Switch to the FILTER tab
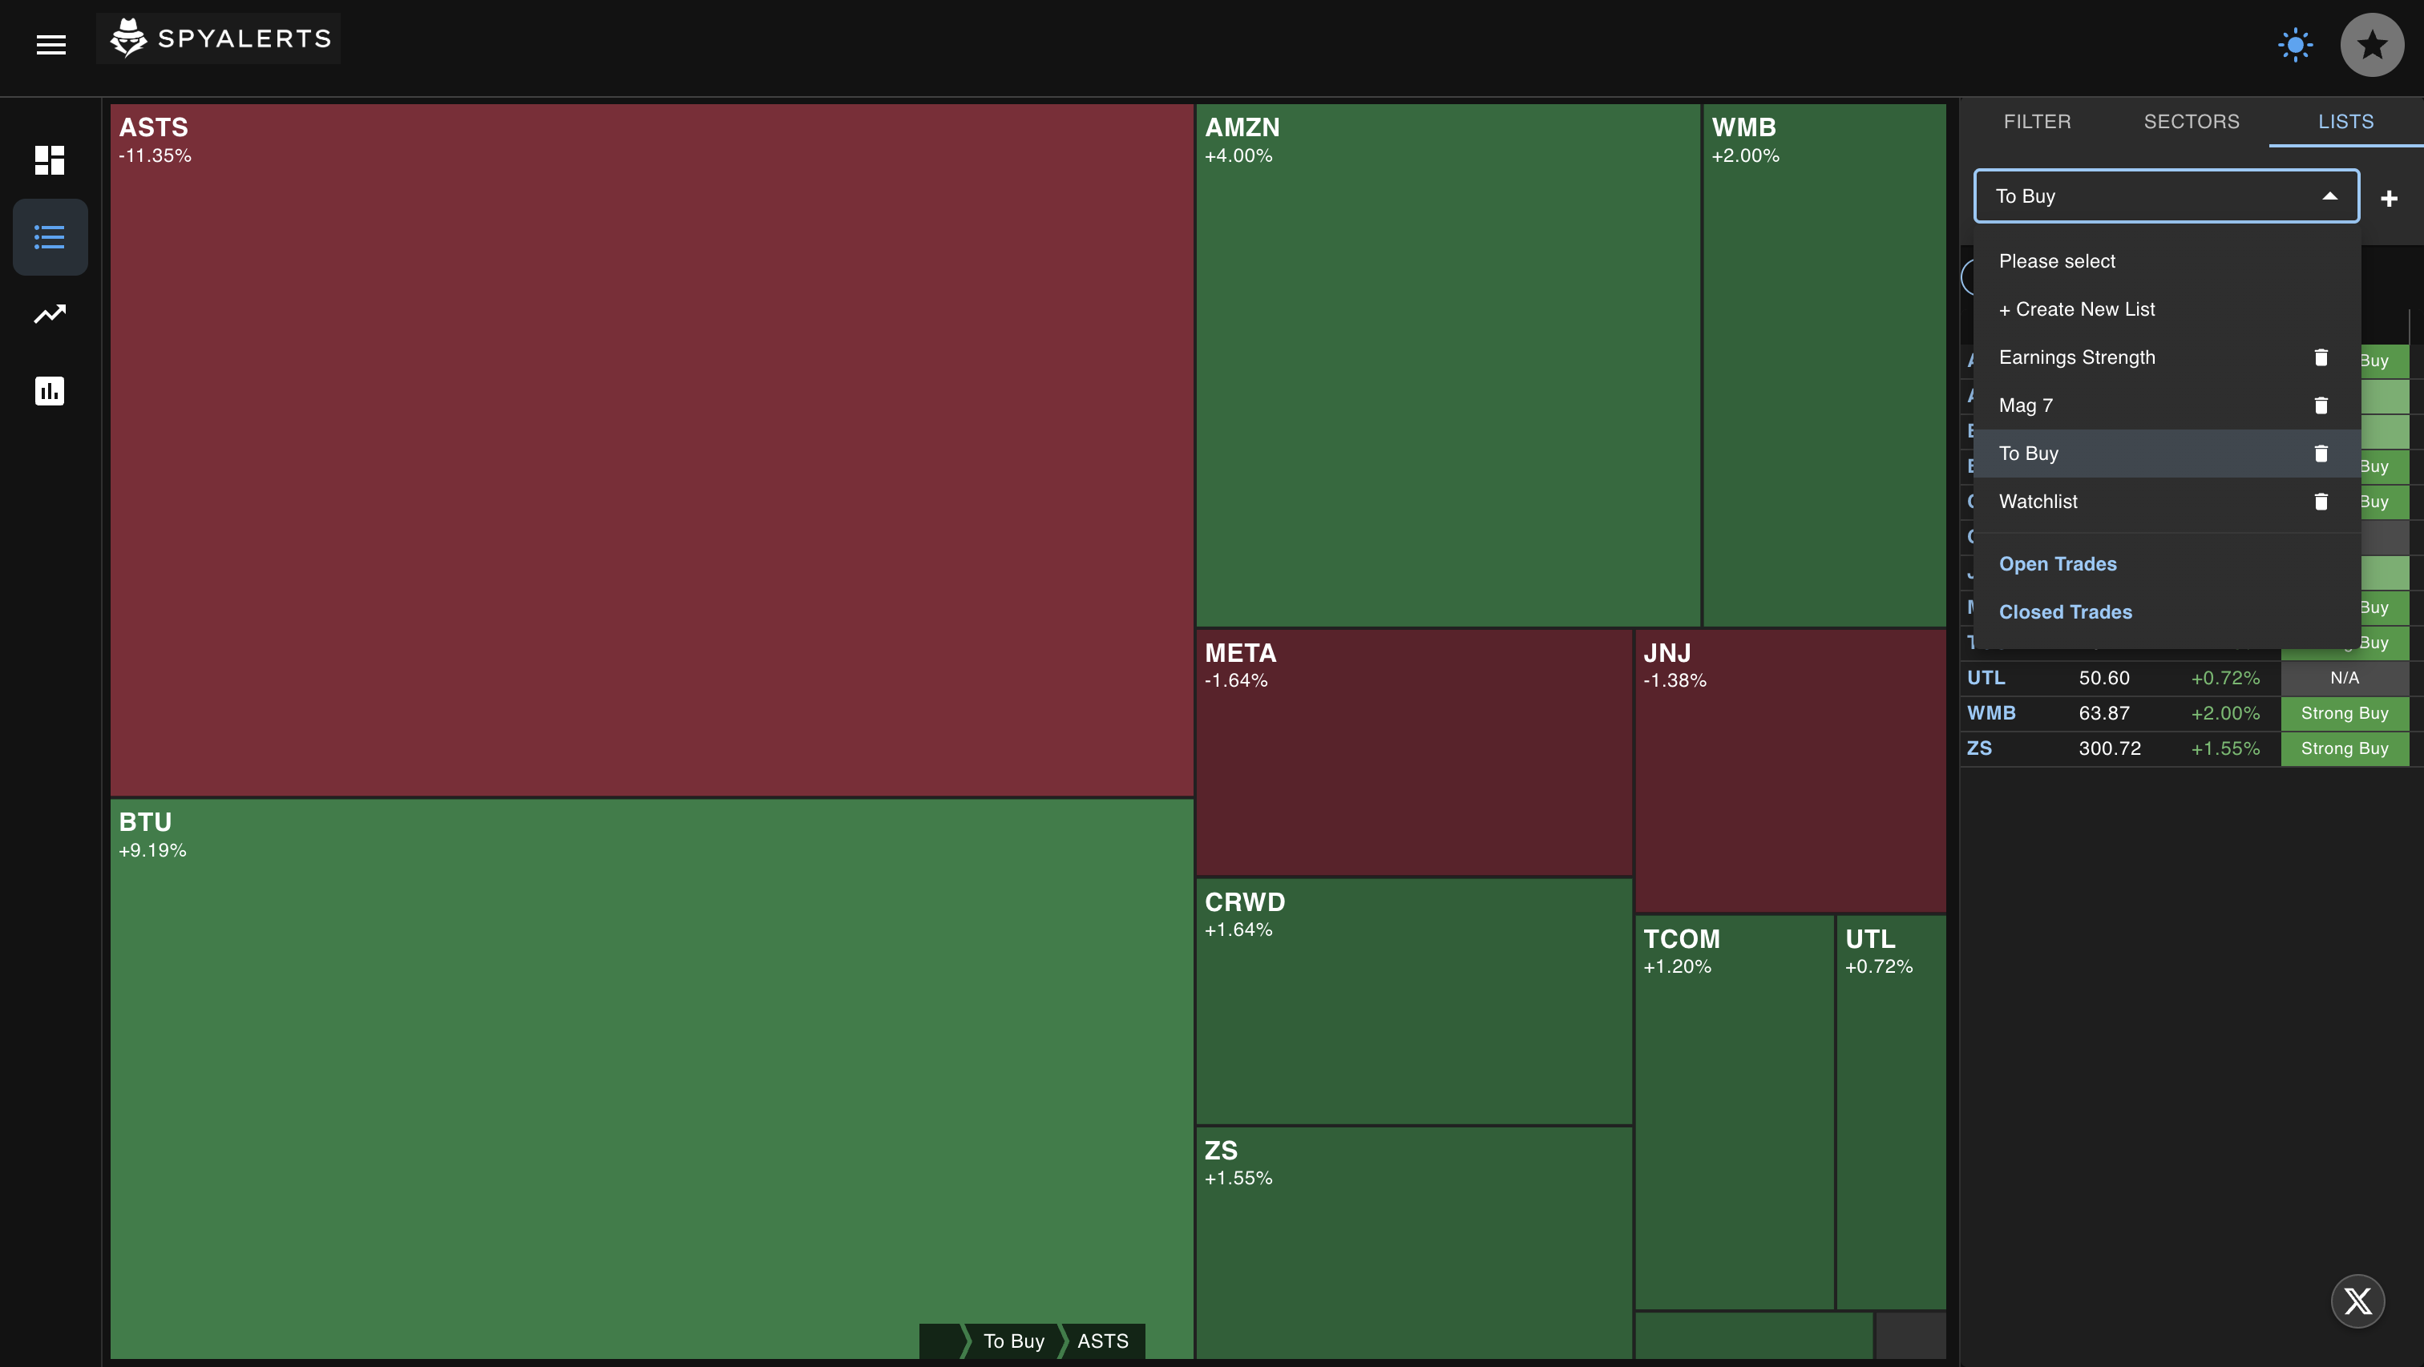Image resolution: width=2424 pixels, height=1367 pixels. point(2038,121)
